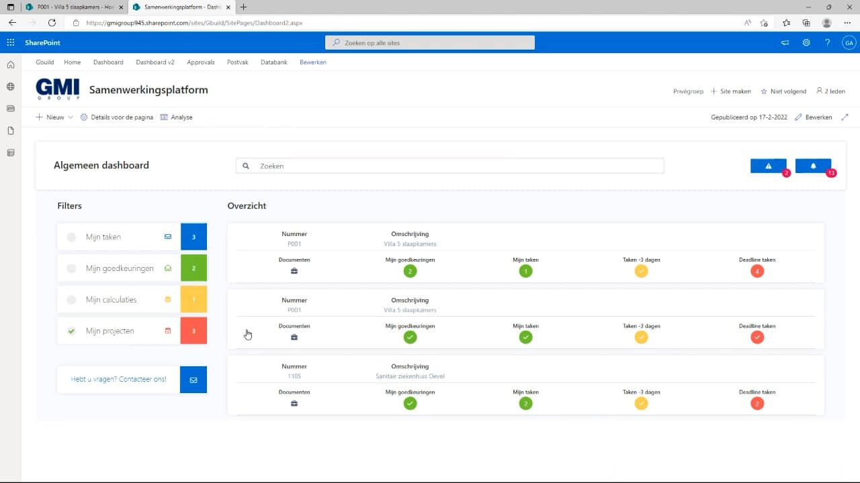860x483 pixels.
Task: Click the Zoeken dashboard search field
Action: (x=449, y=166)
